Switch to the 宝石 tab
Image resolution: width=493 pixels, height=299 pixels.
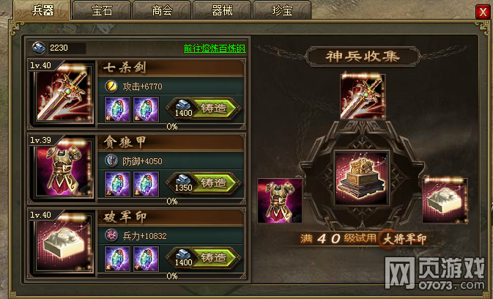click(x=102, y=11)
